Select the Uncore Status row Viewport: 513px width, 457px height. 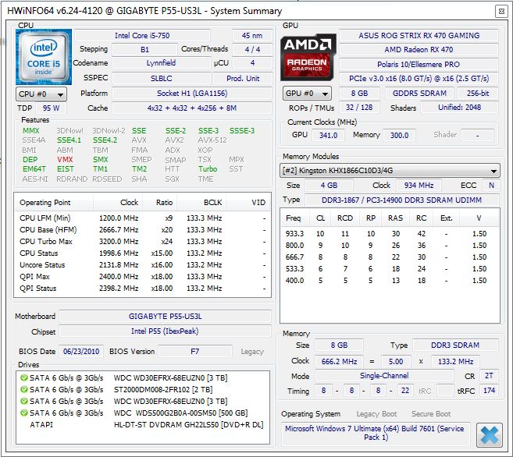(142, 265)
